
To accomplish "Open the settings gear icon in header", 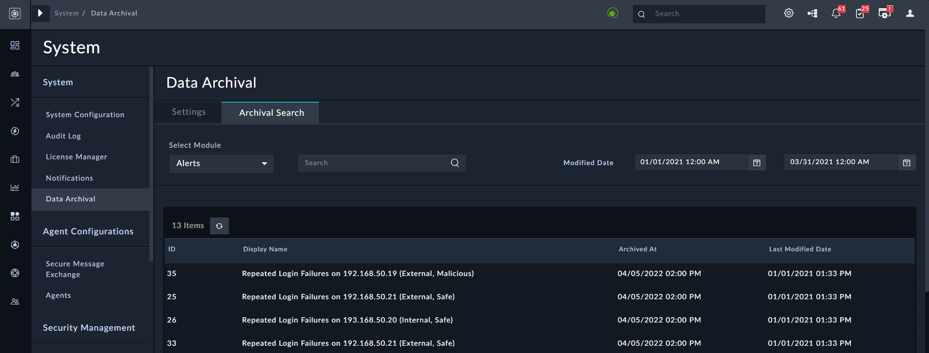I will point(789,14).
